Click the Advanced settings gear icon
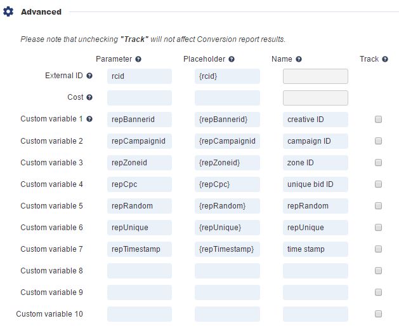The width and height of the screenshot is (399, 330). pos(8,12)
